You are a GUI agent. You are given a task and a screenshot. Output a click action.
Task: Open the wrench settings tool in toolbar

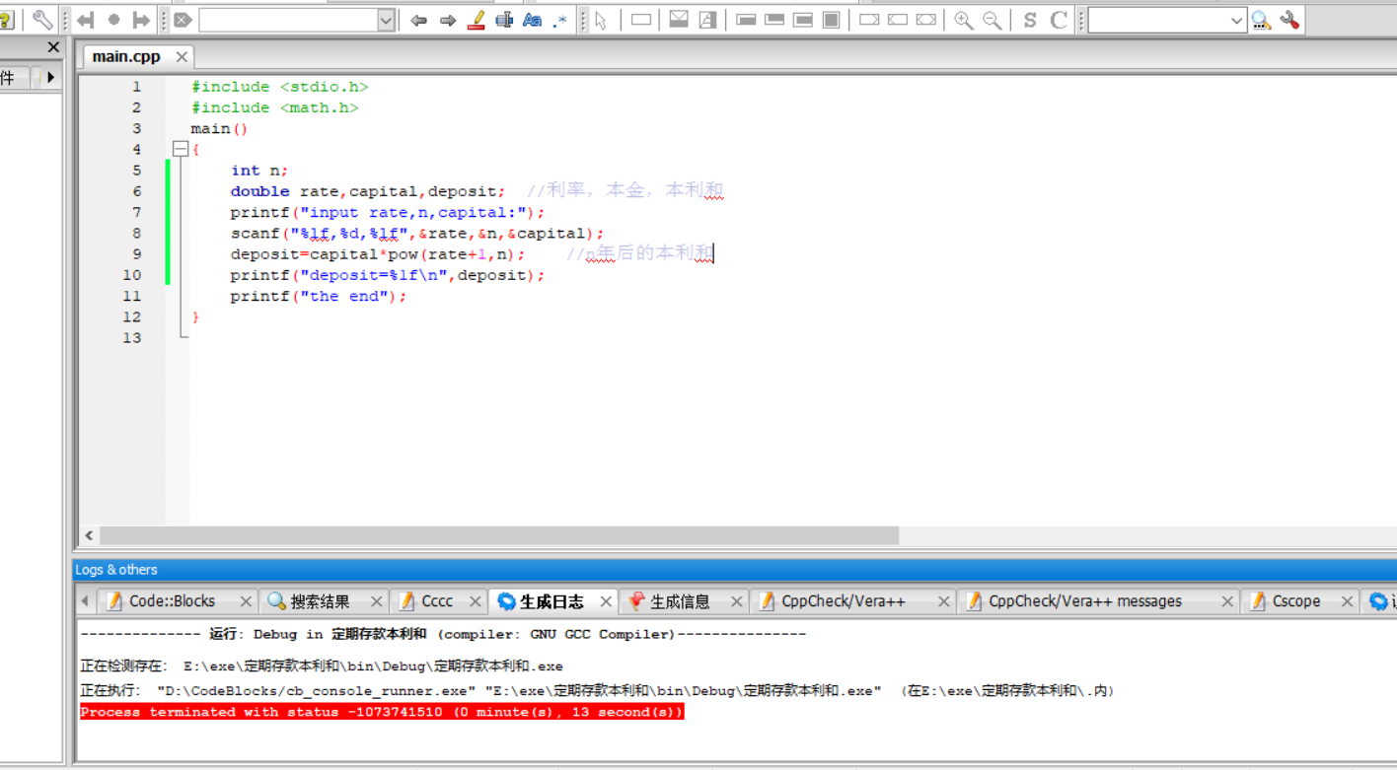click(x=42, y=20)
